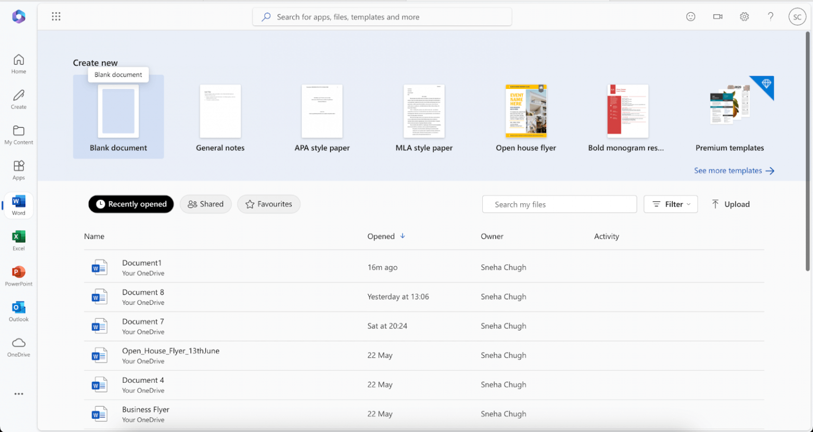Launch PowerPoint from the sidebar
The height and width of the screenshot is (432, 813).
[x=19, y=276]
